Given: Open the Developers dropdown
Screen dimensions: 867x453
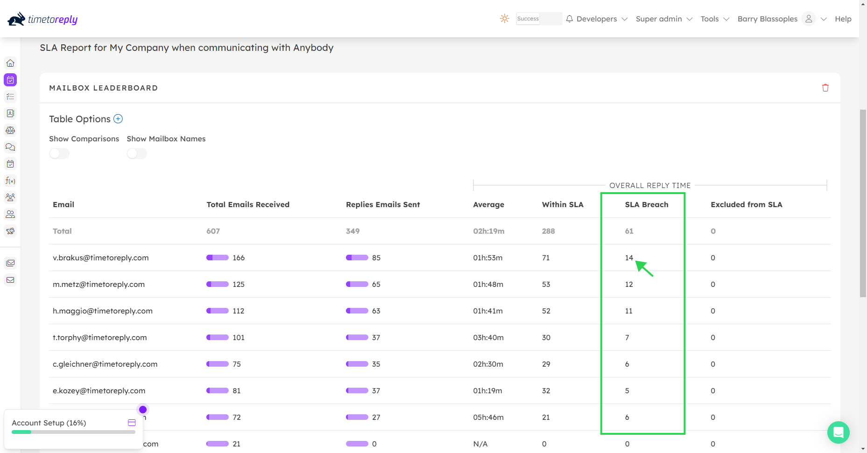Looking at the screenshot, I should [x=602, y=19].
